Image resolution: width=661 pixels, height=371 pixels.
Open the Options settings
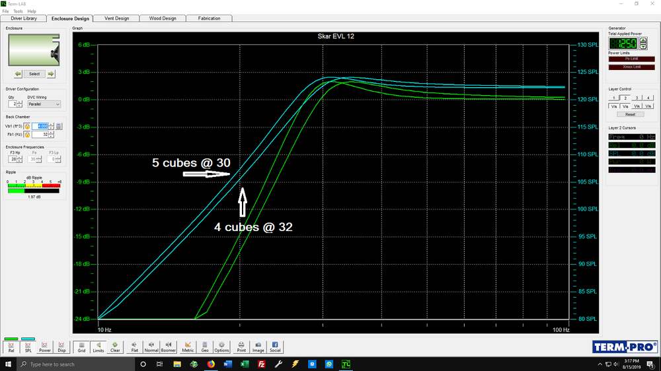[x=221, y=347]
